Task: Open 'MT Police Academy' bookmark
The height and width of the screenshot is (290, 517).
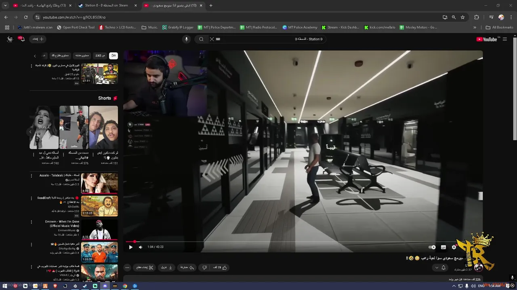Action: pyautogui.click(x=300, y=27)
